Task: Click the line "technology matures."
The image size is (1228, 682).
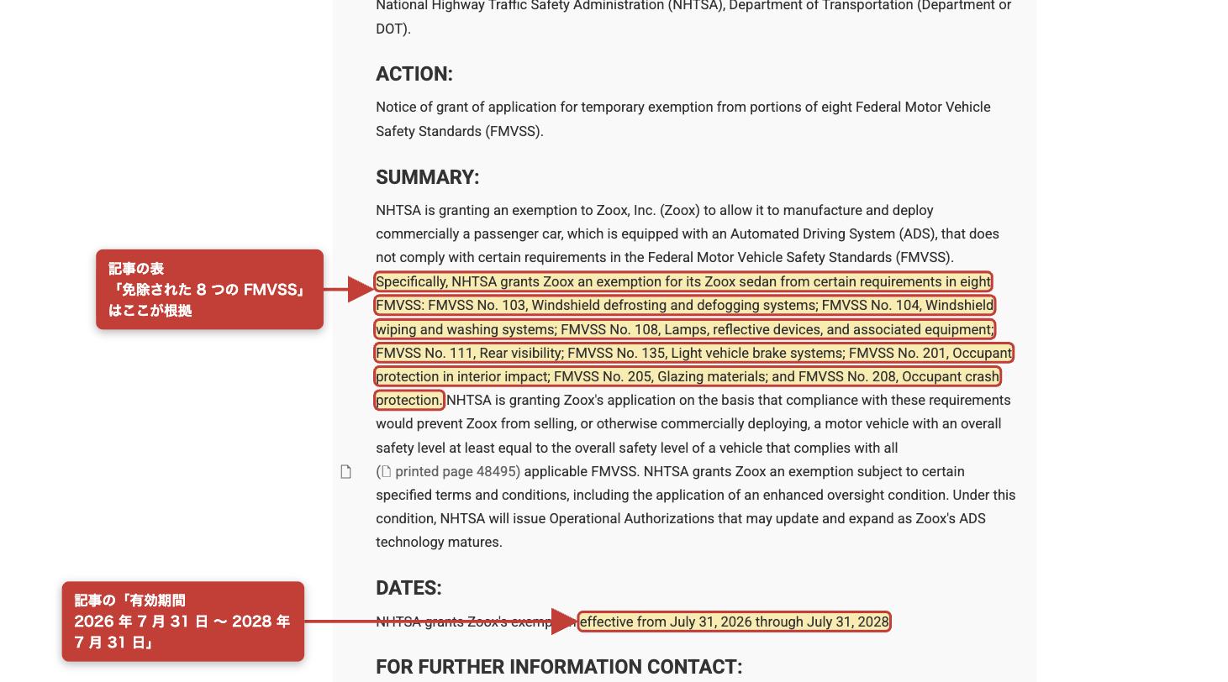Action: point(439,542)
